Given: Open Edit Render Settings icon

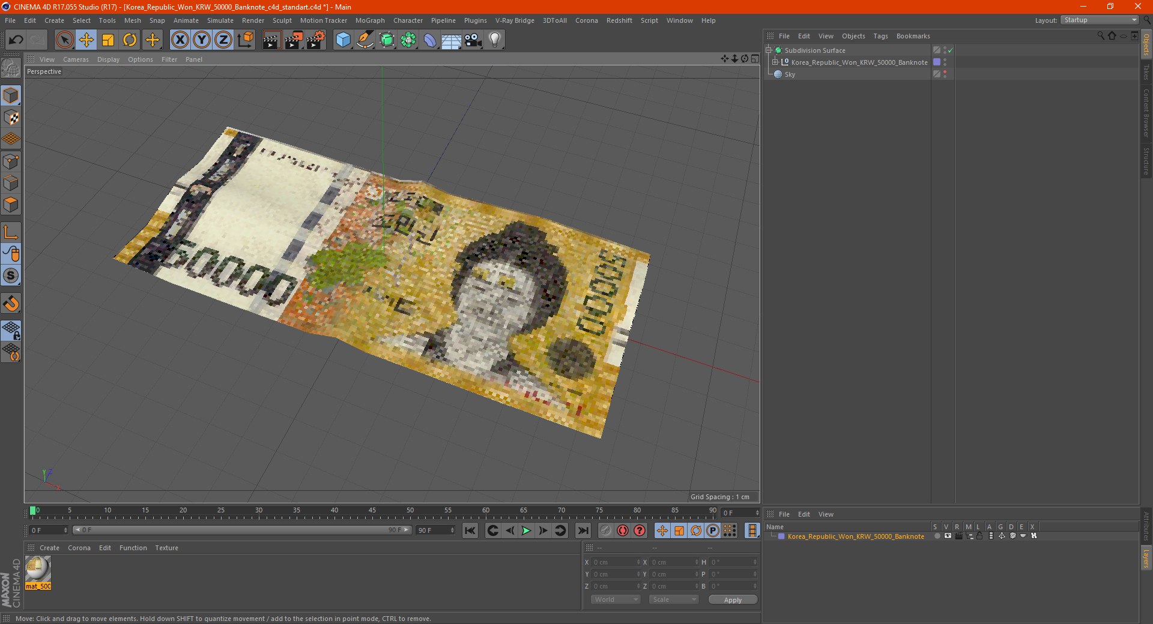Looking at the screenshot, I should (316, 40).
